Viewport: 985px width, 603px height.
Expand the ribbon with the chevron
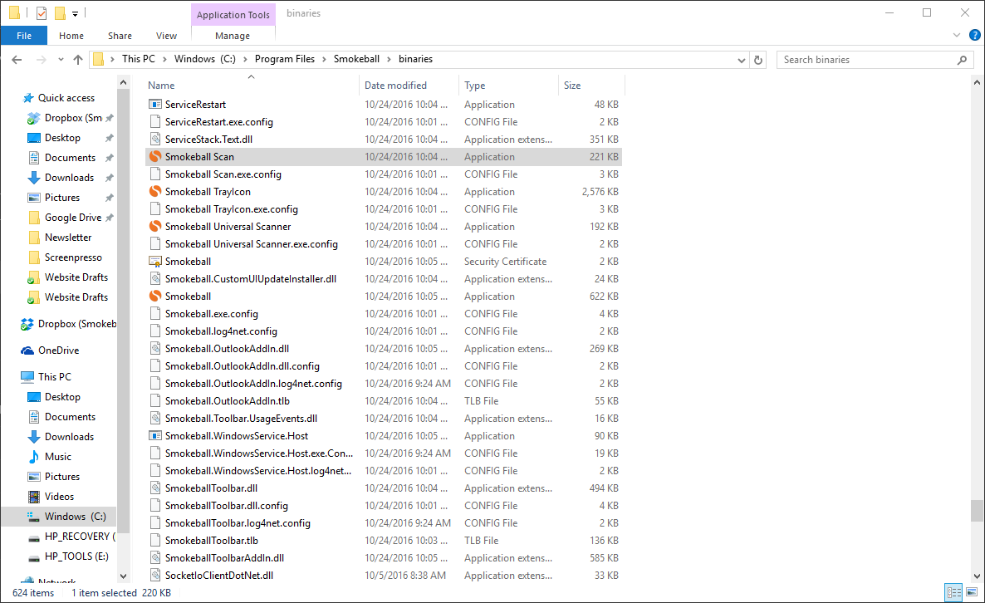pyautogui.click(x=956, y=35)
